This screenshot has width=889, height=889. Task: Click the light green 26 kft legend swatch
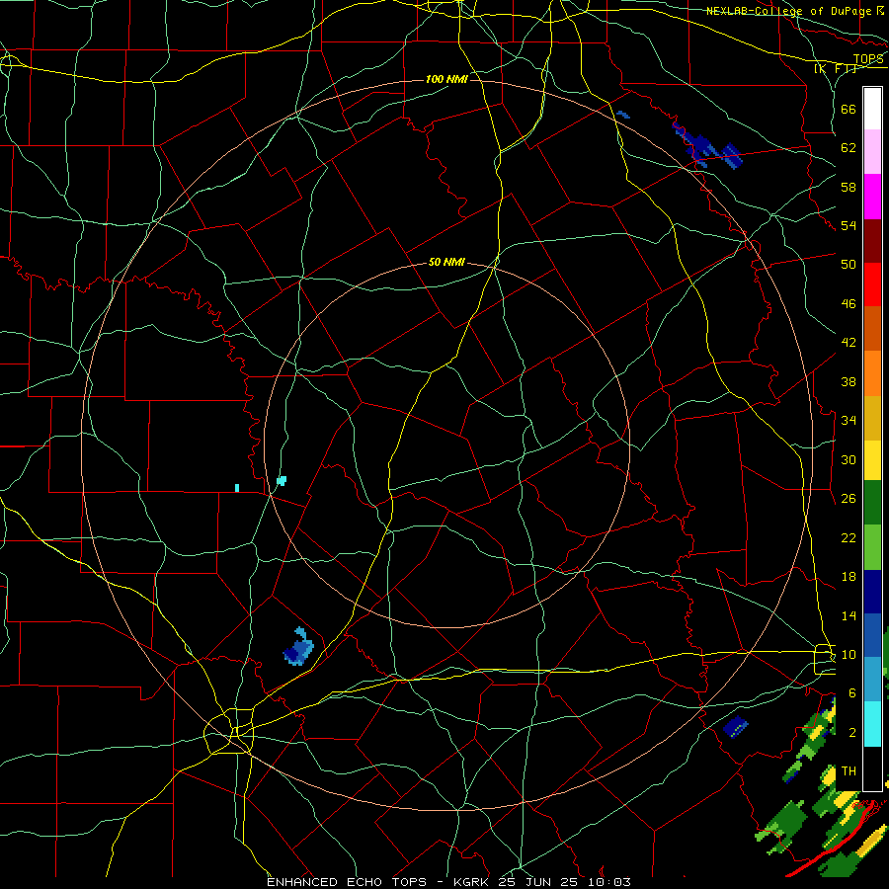872,547
